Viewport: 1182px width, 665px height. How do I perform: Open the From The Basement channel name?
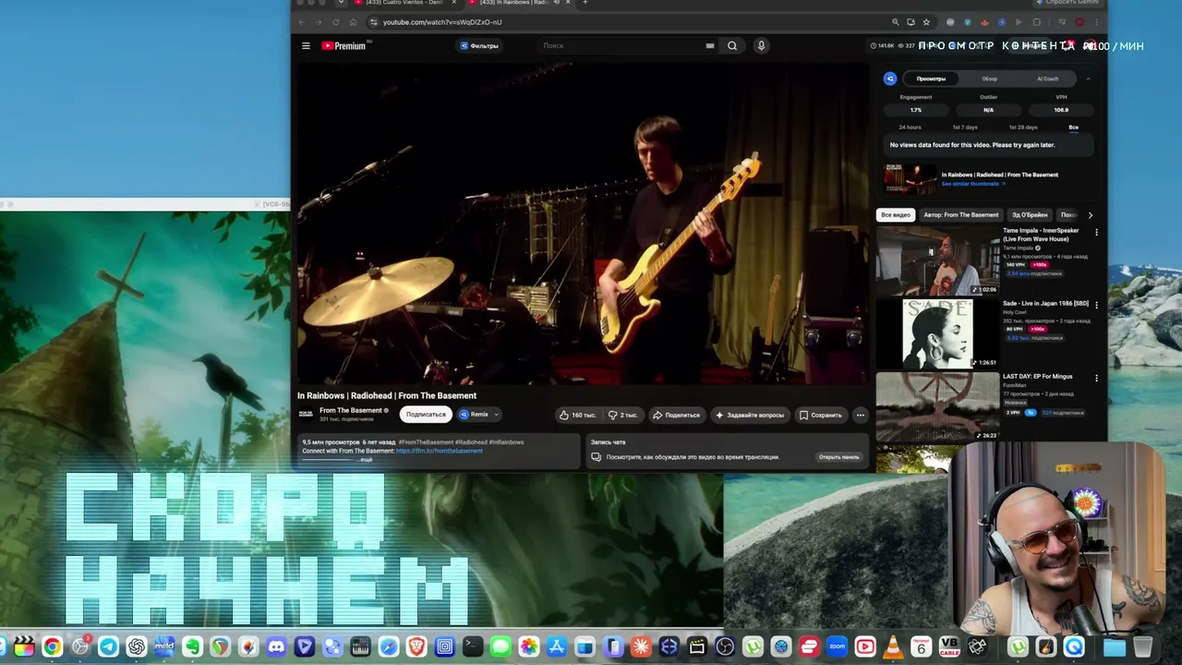point(351,410)
